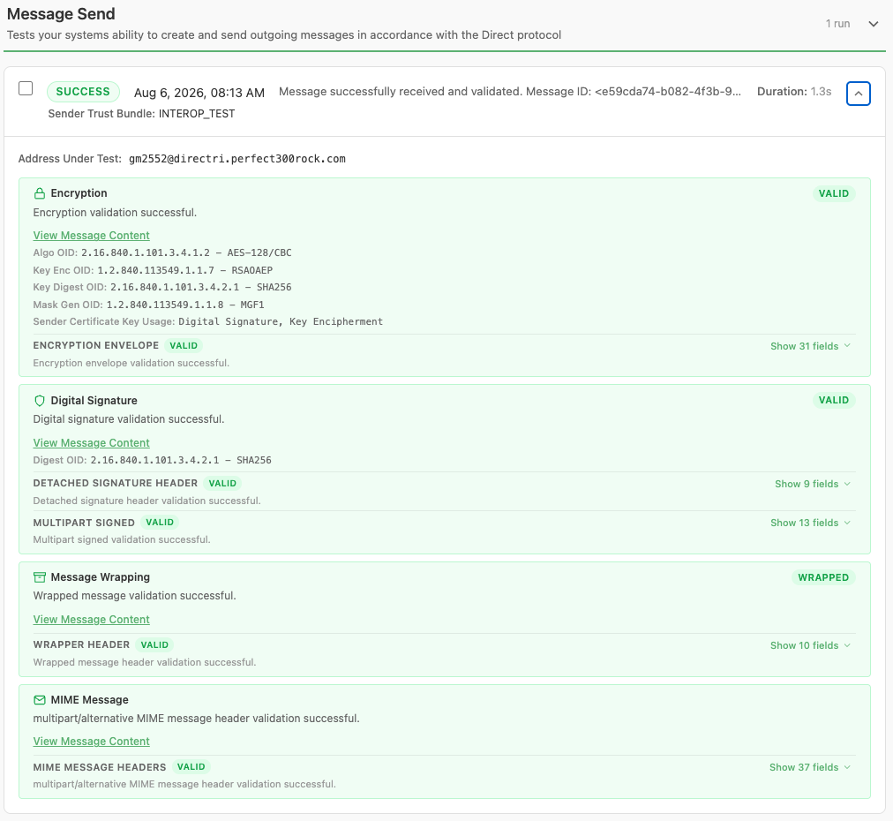Image resolution: width=893 pixels, height=821 pixels.
Task: Click the Key Digest OID SHA256 value
Action: coord(201,287)
